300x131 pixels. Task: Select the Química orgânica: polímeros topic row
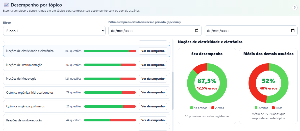(x=87, y=106)
